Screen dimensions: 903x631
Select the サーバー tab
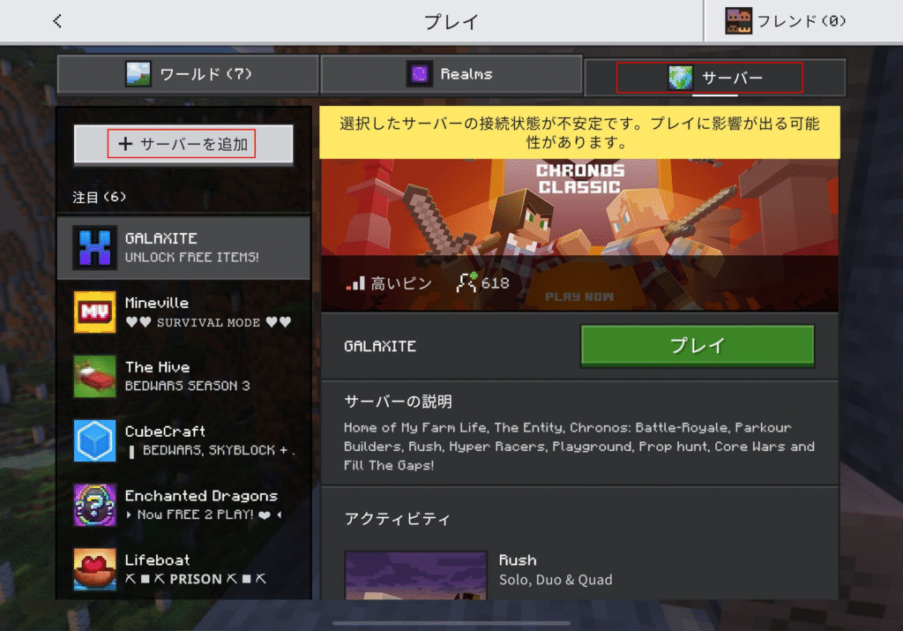(x=714, y=77)
